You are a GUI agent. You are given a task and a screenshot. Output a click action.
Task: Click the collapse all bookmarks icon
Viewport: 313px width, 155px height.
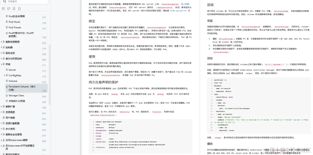pyautogui.click(x=9, y=9)
